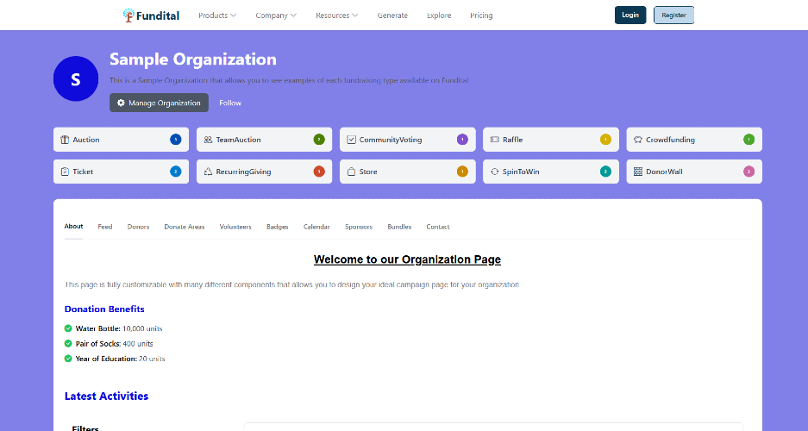Image resolution: width=808 pixels, height=431 pixels.
Task: Click the green TeamAuction count badge
Action: 319,139
